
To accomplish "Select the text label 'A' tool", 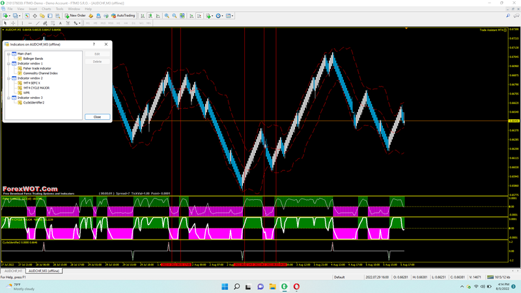I will tap(61, 23).
